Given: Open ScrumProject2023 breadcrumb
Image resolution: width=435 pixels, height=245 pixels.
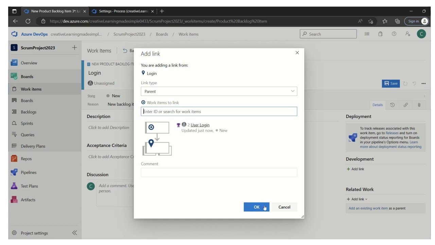Looking at the screenshot, I should (129, 34).
